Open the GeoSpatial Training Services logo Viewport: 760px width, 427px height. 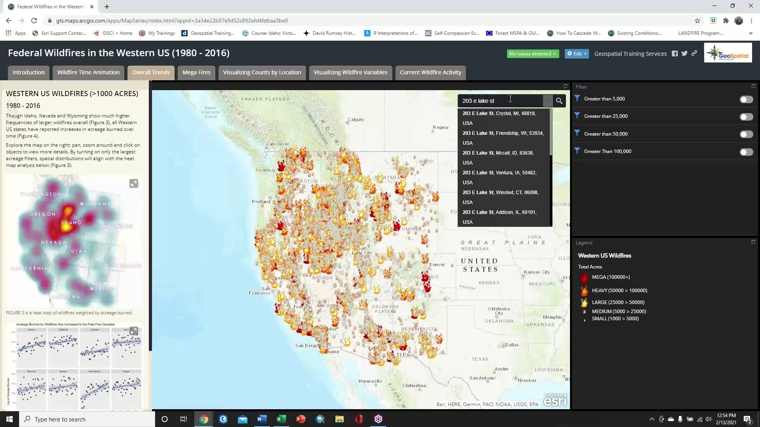(x=728, y=53)
